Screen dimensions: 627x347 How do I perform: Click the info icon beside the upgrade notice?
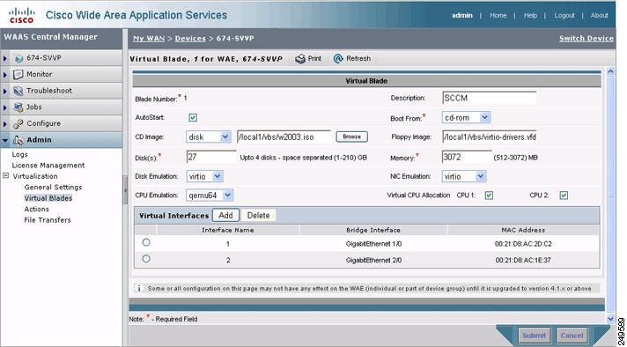(139, 288)
